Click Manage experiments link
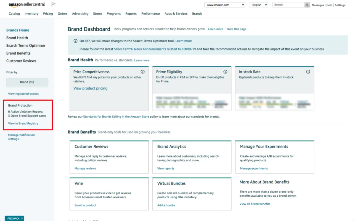 tap(254, 169)
